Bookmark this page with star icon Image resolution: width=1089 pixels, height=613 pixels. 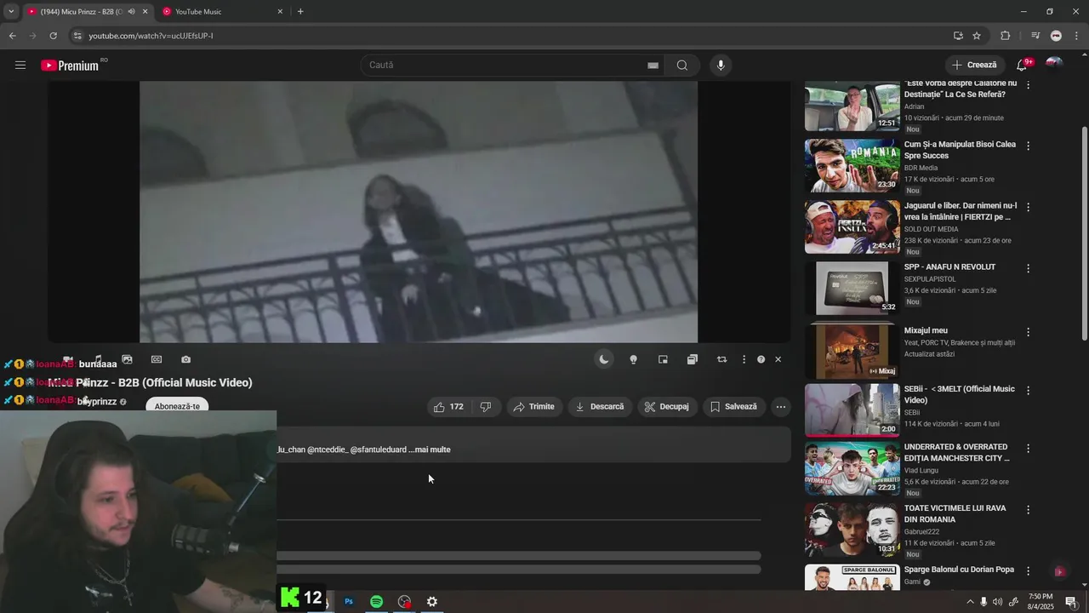[977, 36]
